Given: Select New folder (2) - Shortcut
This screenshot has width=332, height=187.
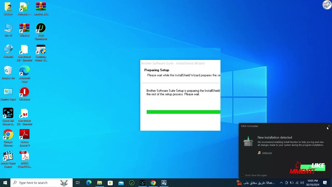Looking at the screenshot, I should pos(24,117).
